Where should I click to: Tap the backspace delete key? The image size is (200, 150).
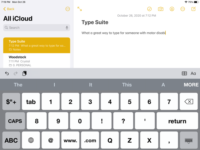point(189,101)
